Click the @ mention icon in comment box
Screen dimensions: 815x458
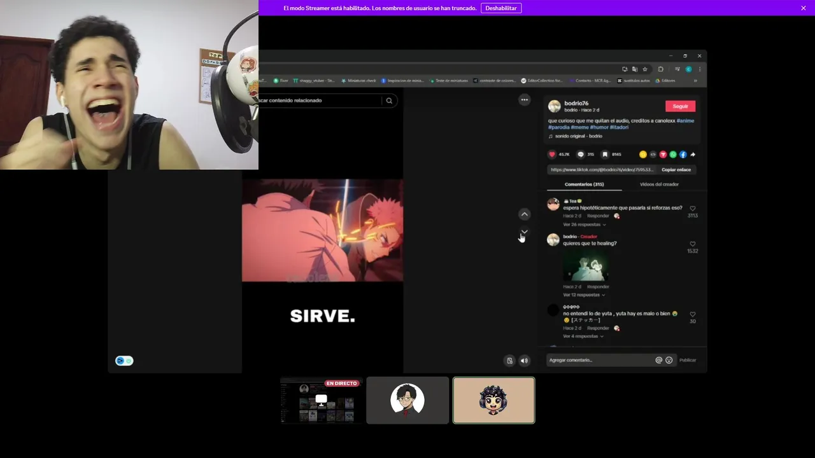659,360
